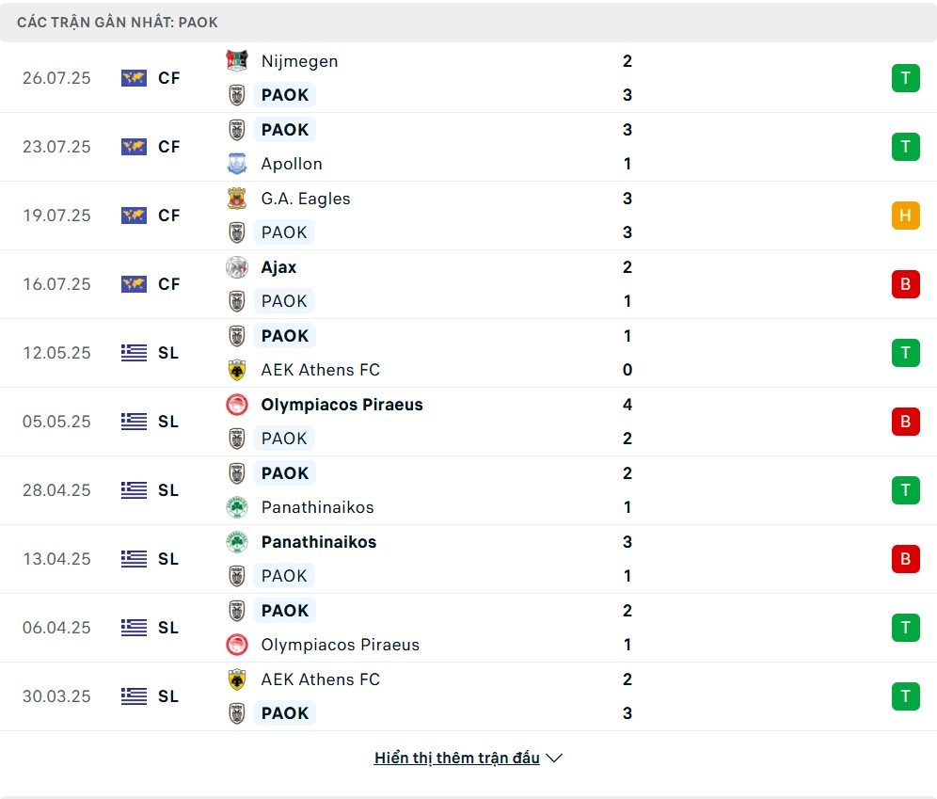This screenshot has height=799, width=937.
Task: Open the Olympiacos Piraeus team on 06.04.25
Action: click(x=340, y=645)
